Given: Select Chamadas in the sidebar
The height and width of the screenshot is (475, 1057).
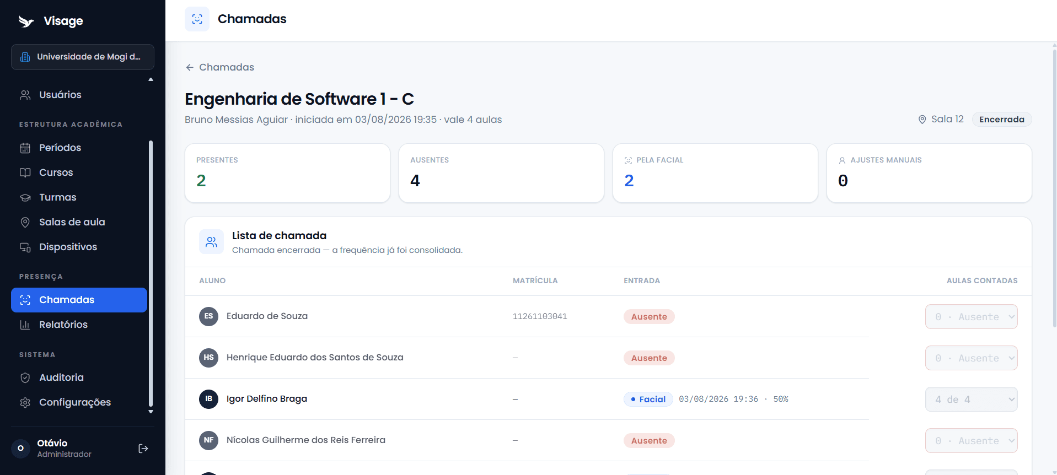Looking at the screenshot, I should pos(79,300).
